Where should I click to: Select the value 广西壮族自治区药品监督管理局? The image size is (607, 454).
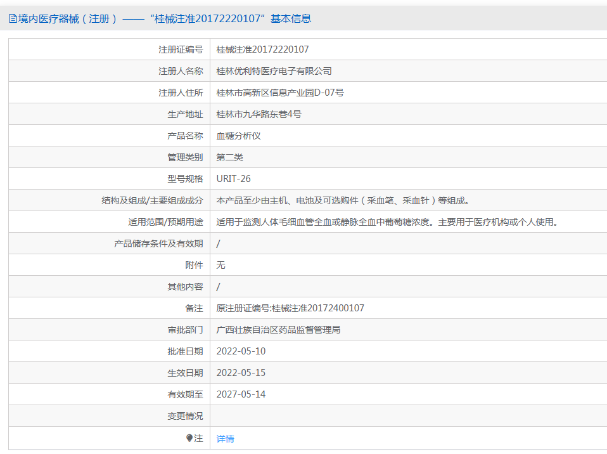278,330
